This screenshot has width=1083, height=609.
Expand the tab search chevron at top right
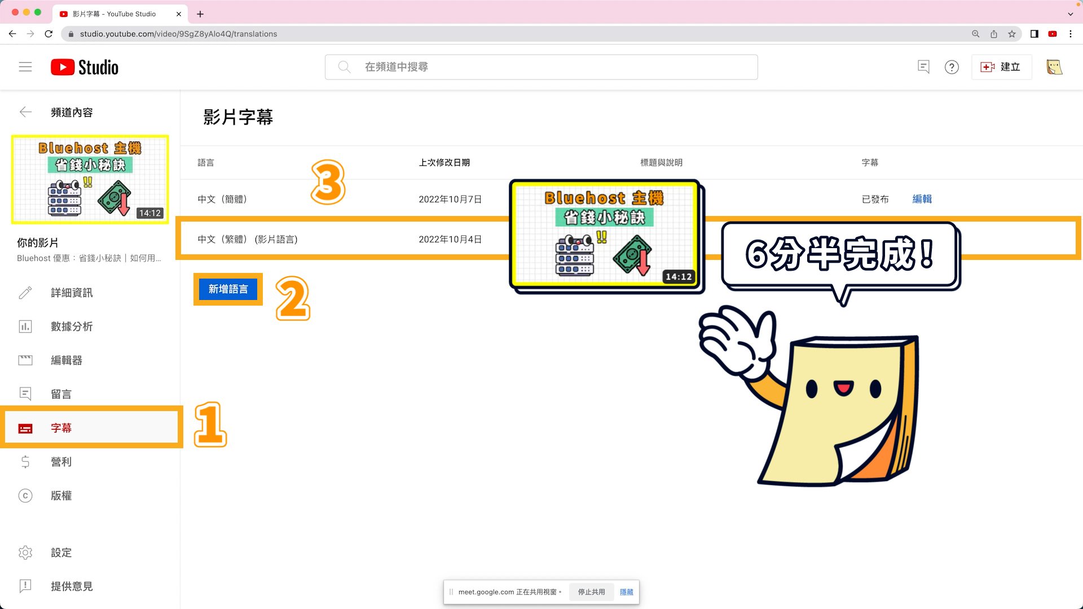coord(1071,14)
